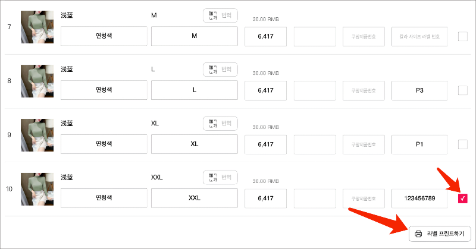Viewport: 476px width, 249px height.
Task: Click the XXL size input field
Action: (x=195, y=198)
